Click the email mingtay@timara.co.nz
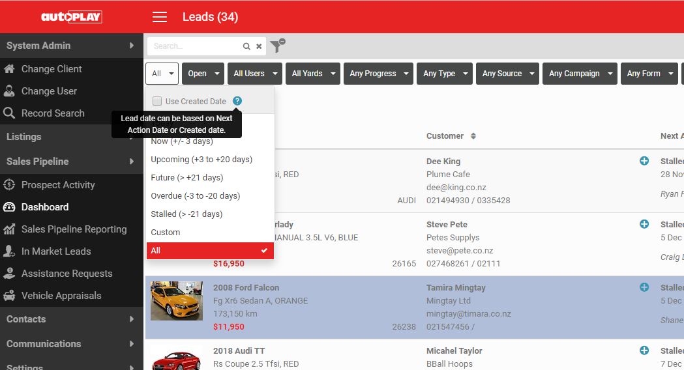The width and height of the screenshot is (684, 370). [469, 314]
